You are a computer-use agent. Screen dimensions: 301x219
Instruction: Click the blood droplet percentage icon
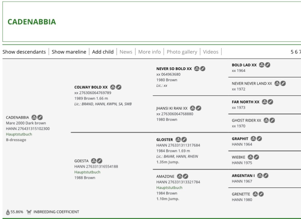click(8, 212)
